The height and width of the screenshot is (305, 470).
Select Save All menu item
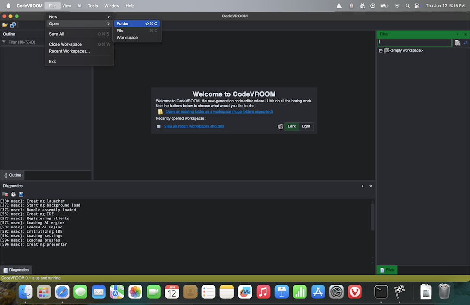point(79,34)
